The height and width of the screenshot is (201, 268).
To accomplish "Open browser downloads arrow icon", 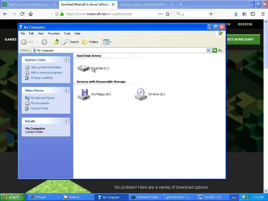I will point(236,14).
